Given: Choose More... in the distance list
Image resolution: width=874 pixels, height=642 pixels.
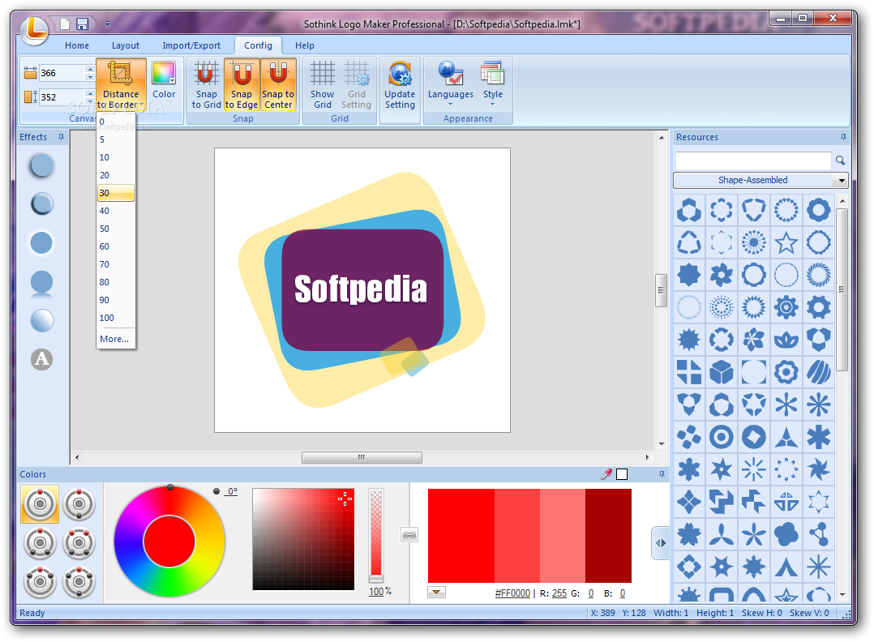Looking at the screenshot, I should tap(116, 339).
